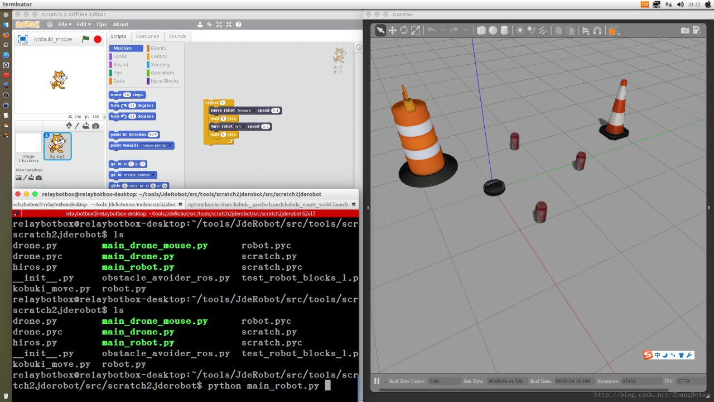Click the orange view-angle cube in Gazebo
The width and height of the screenshot is (714, 402).
(x=613, y=31)
